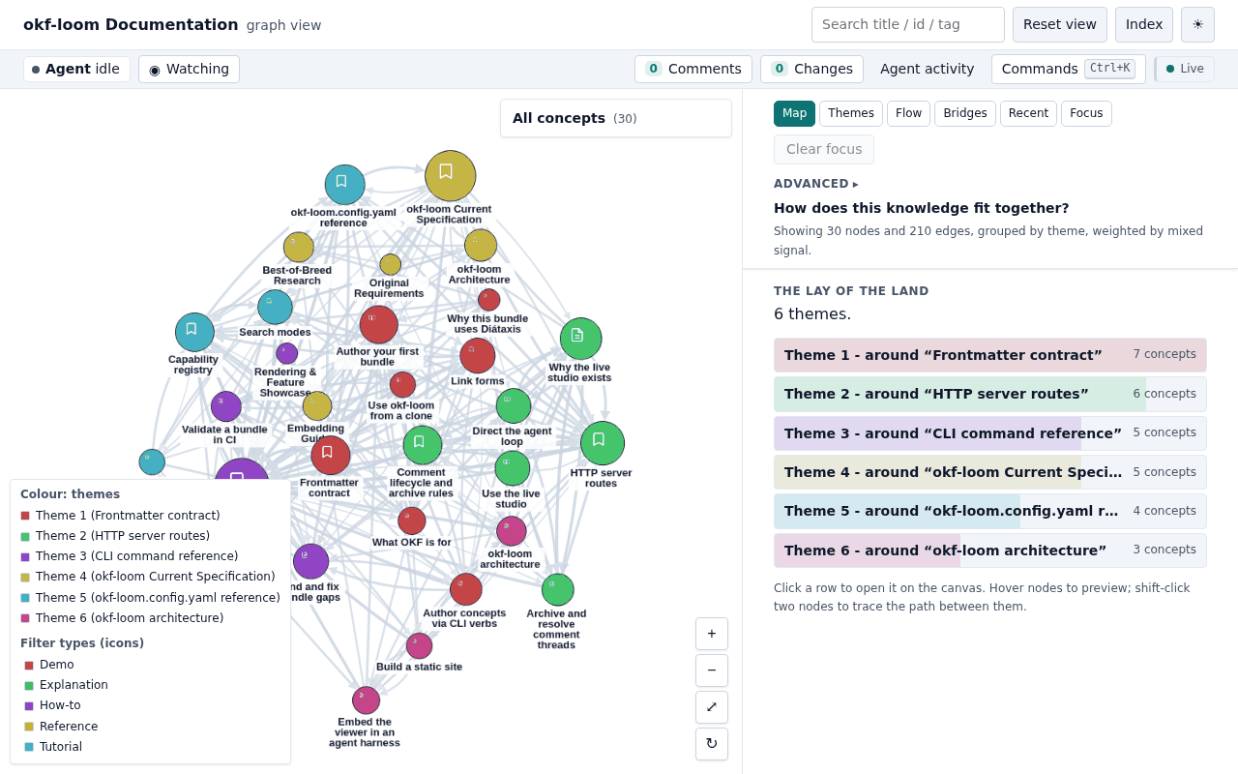Select the Direct the agent loop node
The height and width of the screenshot is (774, 1238).
point(513,406)
